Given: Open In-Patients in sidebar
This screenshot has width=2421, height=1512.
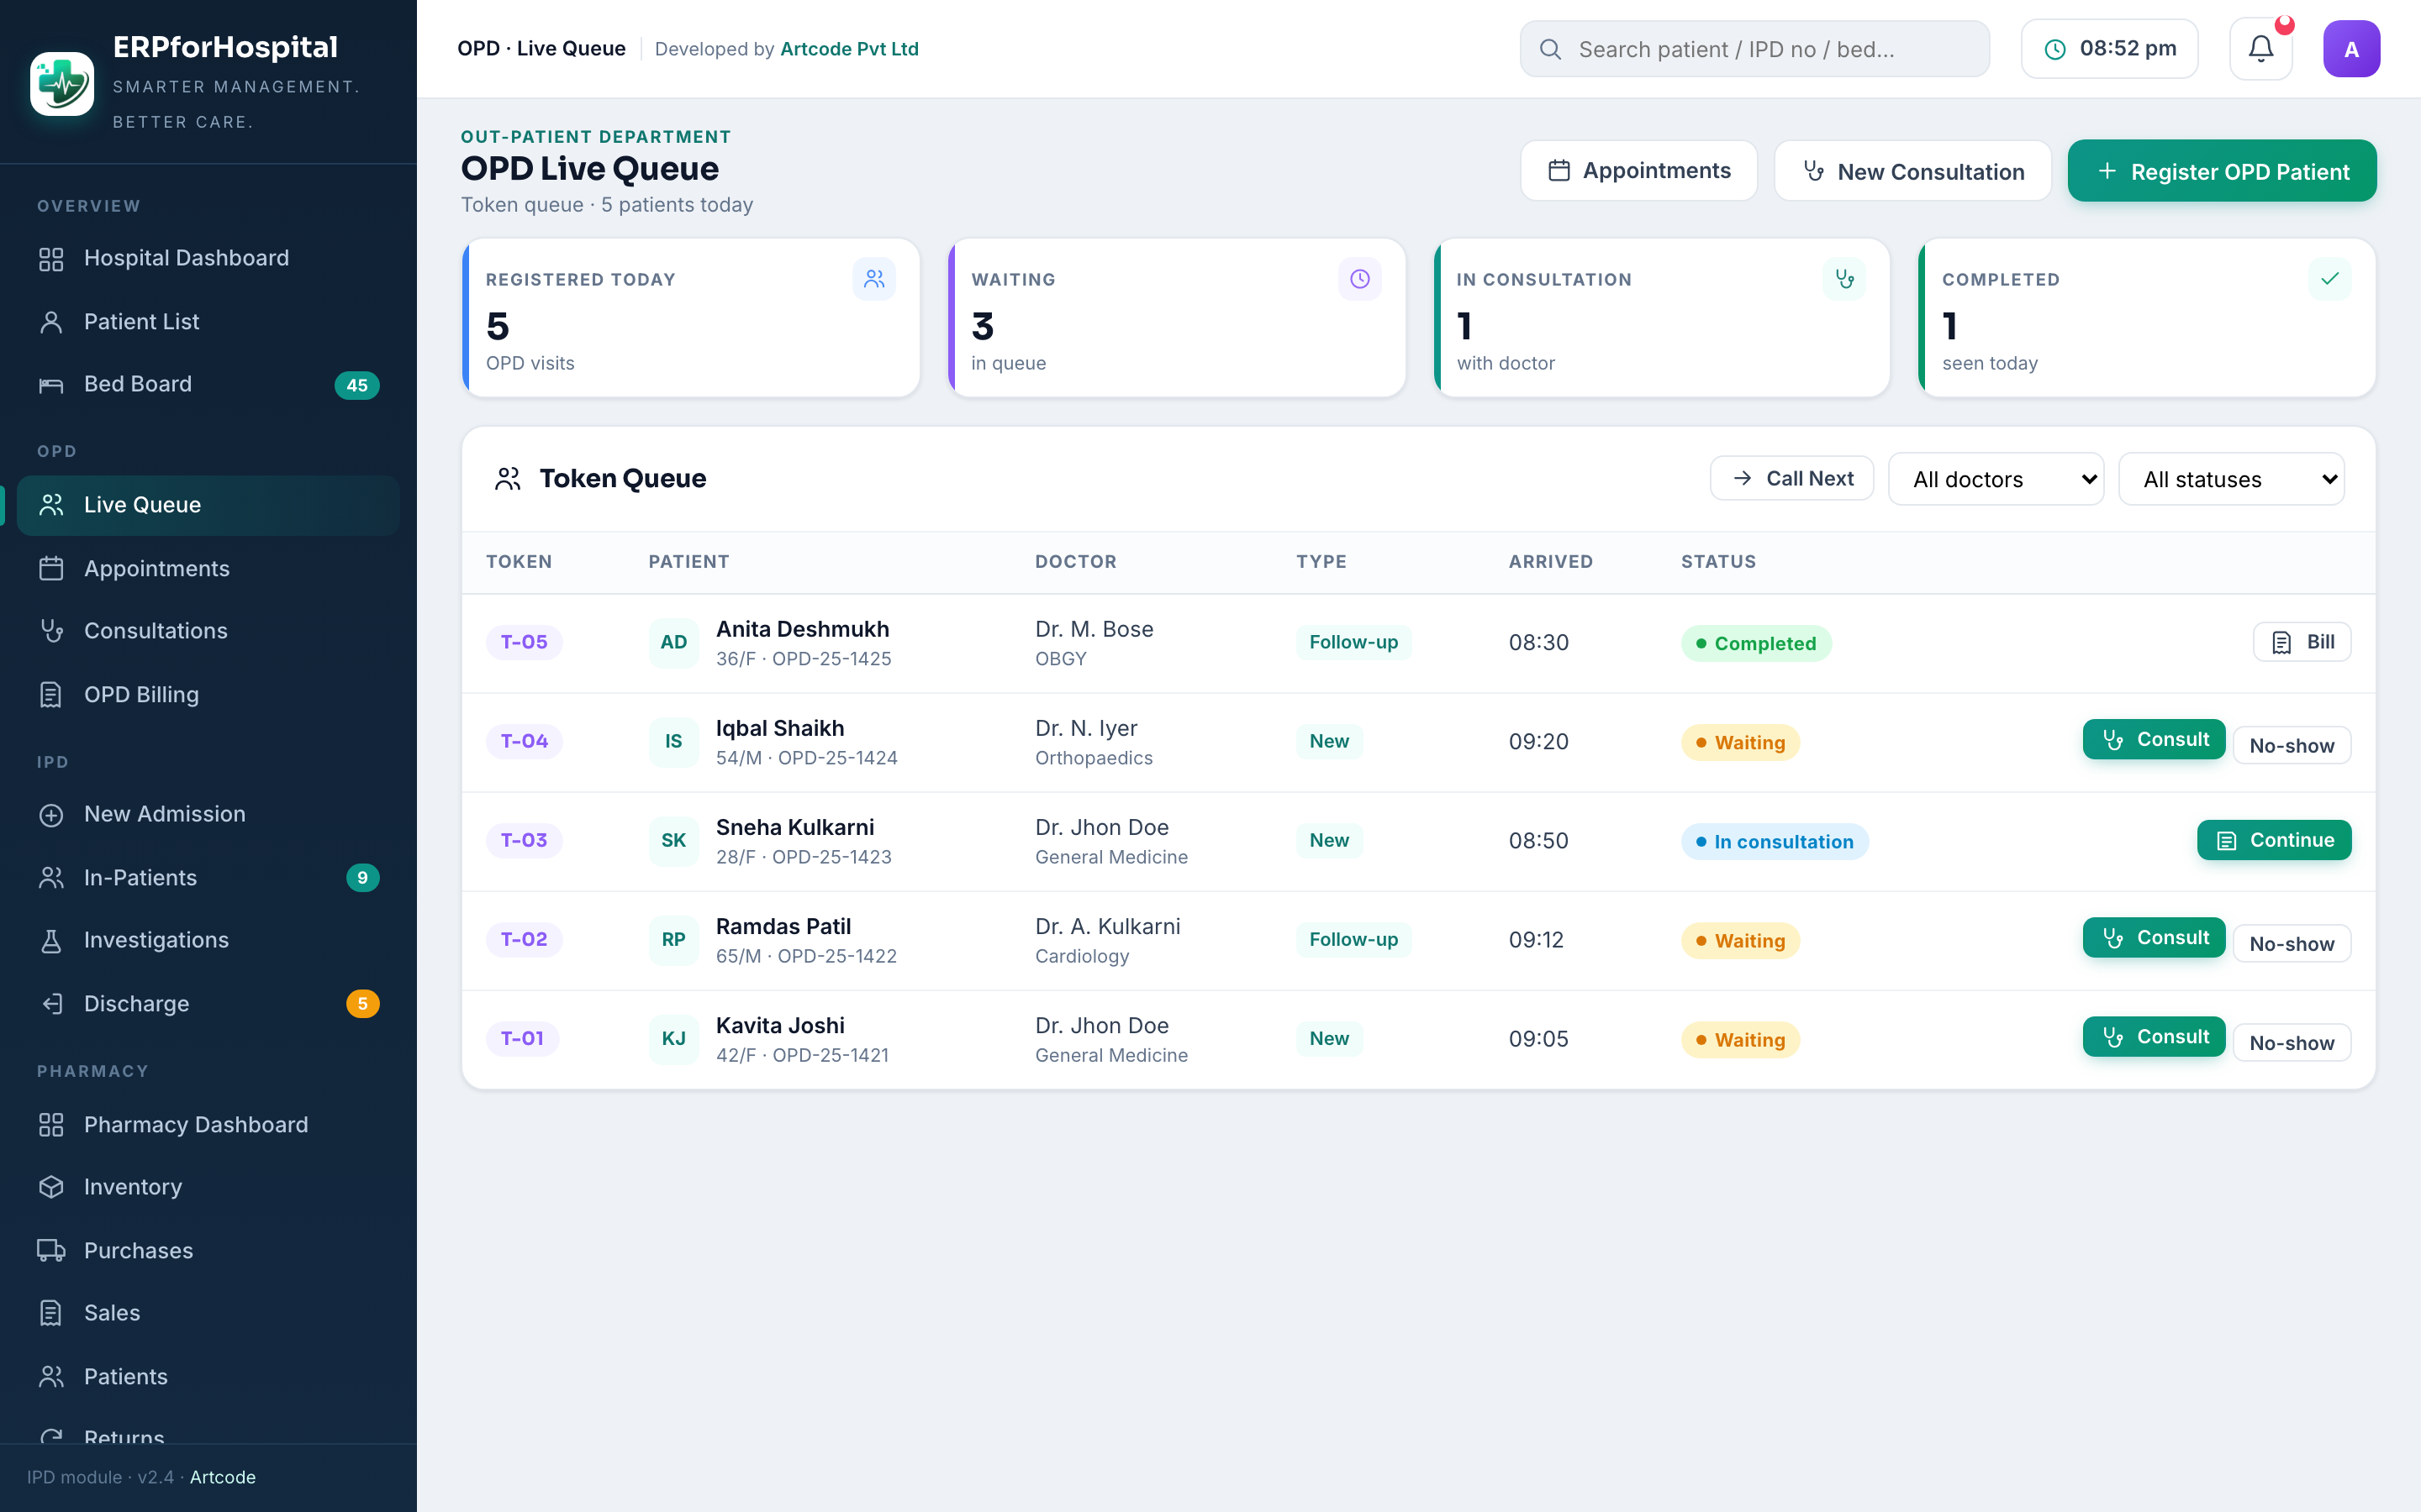Looking at the screenshot, I should (x=208, y=877).
